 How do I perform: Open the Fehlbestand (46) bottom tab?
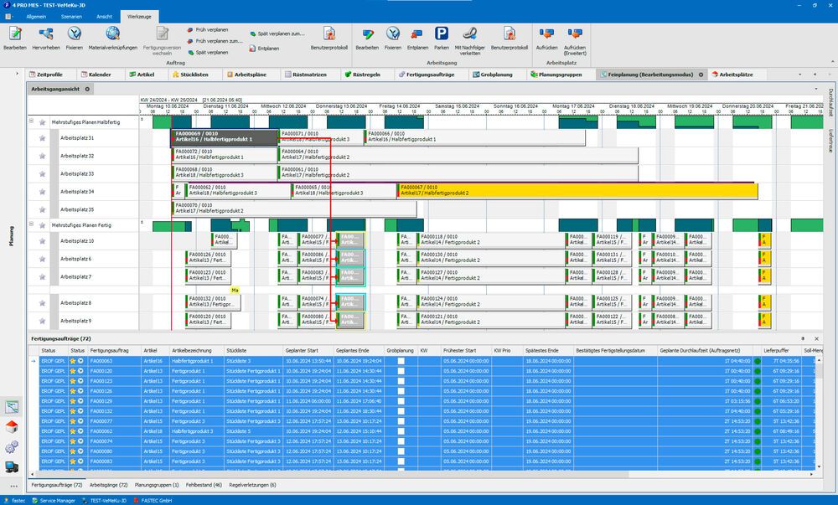coord(204,485)
